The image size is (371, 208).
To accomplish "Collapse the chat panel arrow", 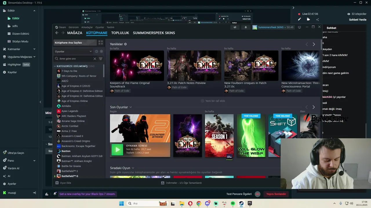I will [293, 8].
